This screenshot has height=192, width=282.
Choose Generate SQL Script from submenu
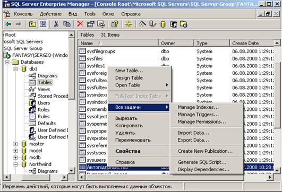point(202,162)
